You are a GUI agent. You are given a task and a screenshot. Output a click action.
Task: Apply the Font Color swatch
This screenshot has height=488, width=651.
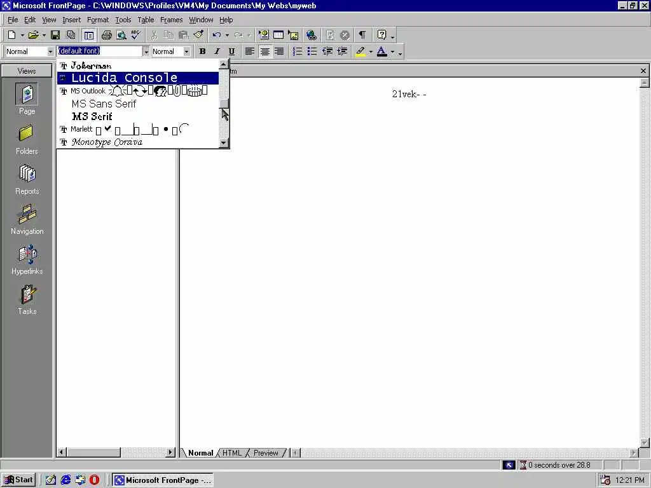(x=382, y=51)
